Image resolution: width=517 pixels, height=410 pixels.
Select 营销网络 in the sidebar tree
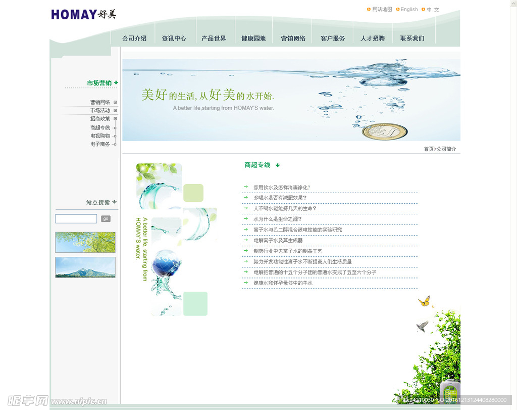100,102
